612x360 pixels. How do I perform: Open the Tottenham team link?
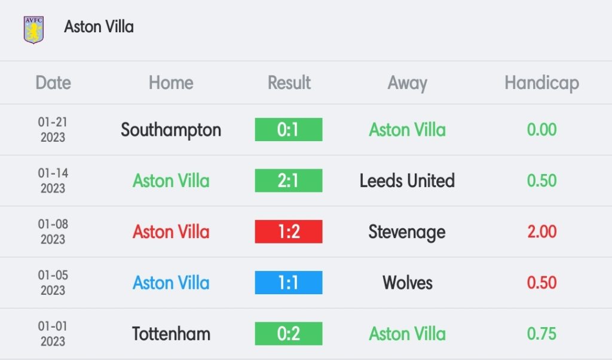pyautogui.click(x=171, y=334)
